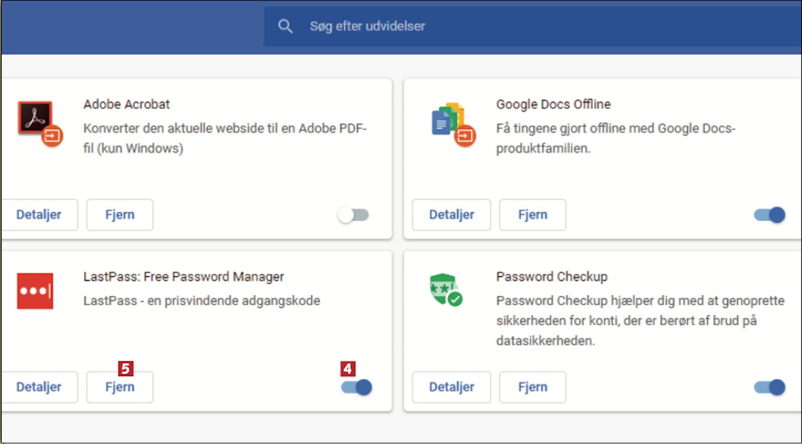Click the LastPass red extension icon
Viewport: 802px width, 444px height.
(35, 291)
